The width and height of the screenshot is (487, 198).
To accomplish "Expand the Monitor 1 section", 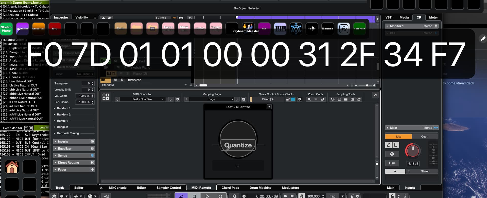I will click(x=387, y=26).
